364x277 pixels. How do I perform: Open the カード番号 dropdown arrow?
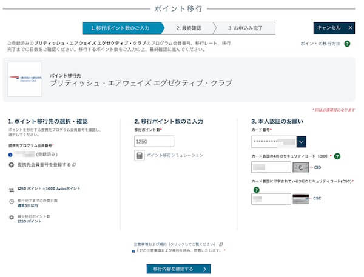pyautogui.click(x=301, y=142)
